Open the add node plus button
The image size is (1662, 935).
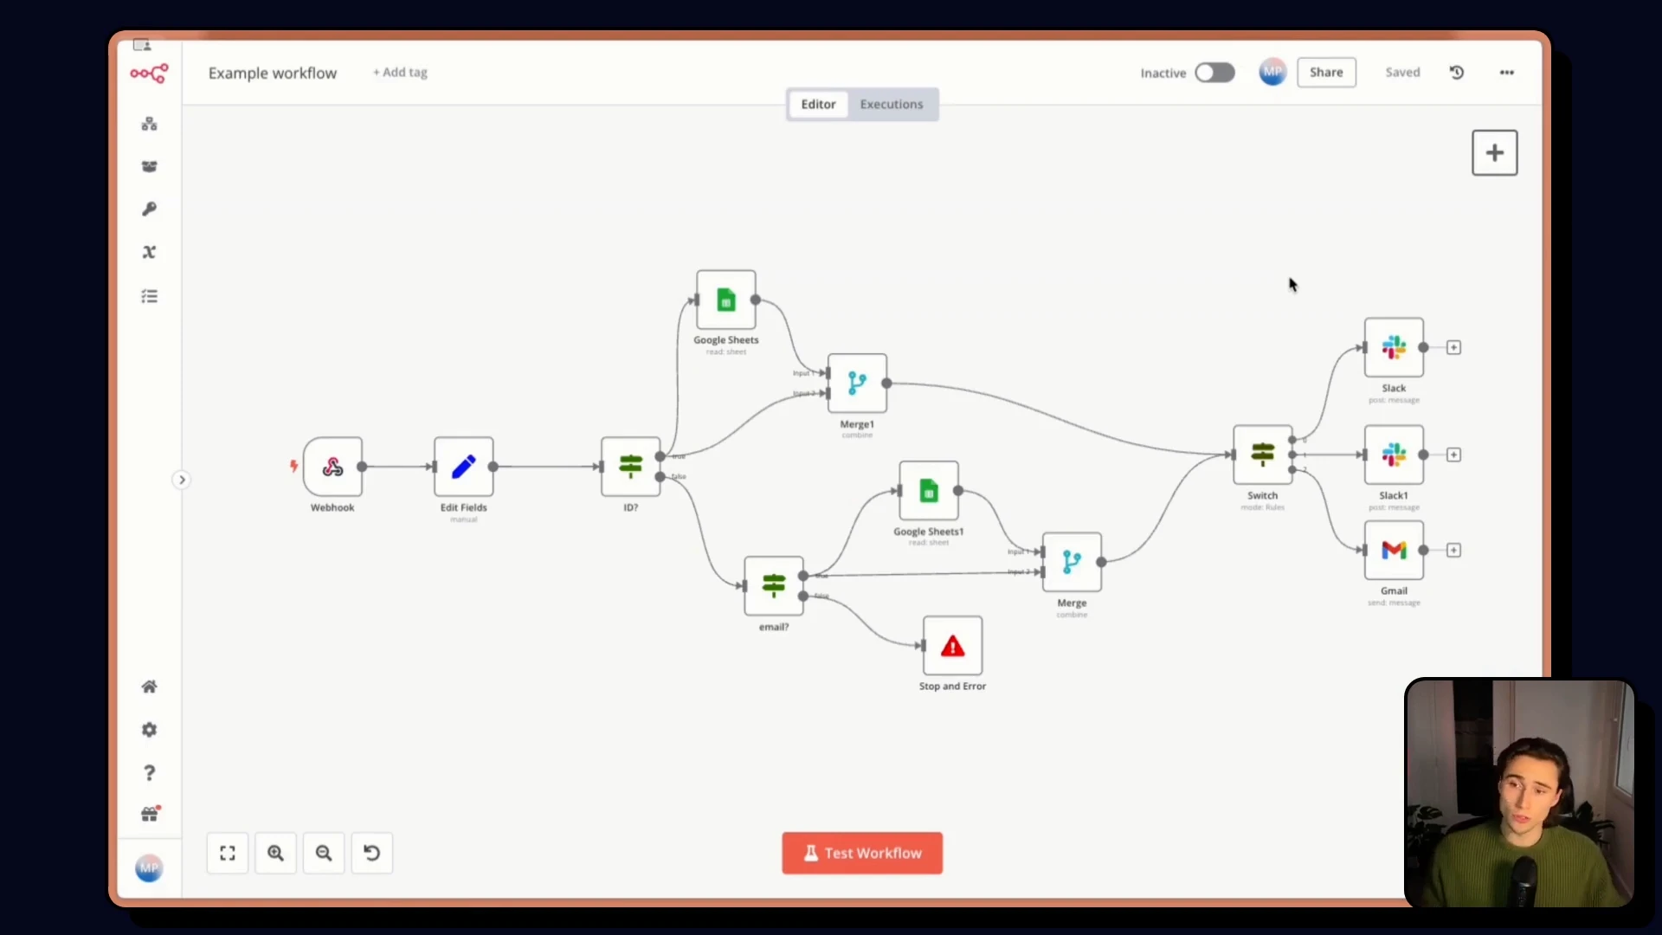1495,153
